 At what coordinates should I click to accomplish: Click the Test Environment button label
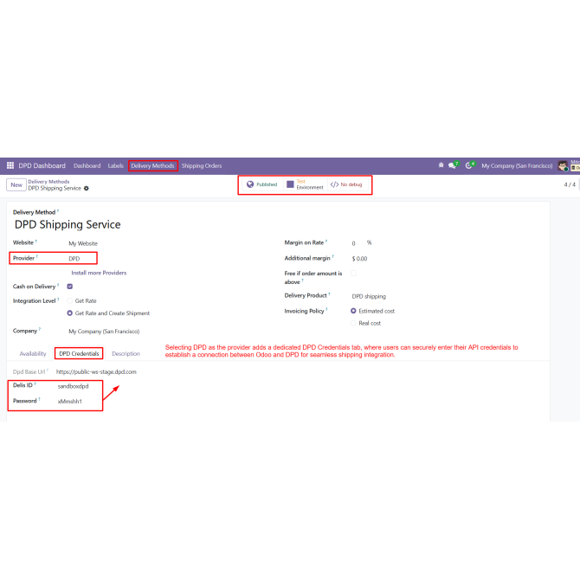(x=310, y=184)
